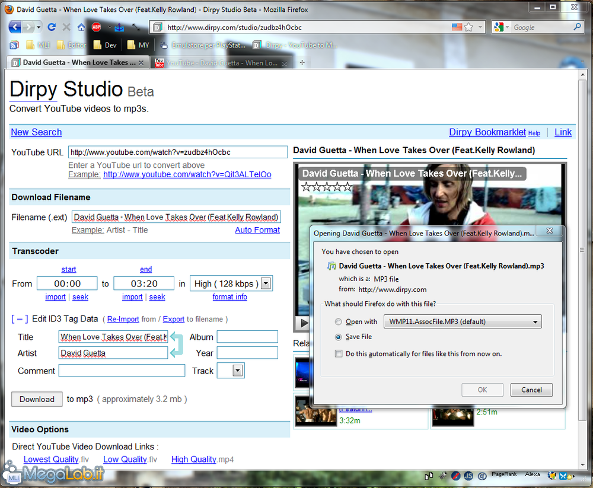Viewport: 593px width, 488px height.
Task: Open the WMP11.AssocFile.MP3 application dropdown
Action: click(463, 322)
